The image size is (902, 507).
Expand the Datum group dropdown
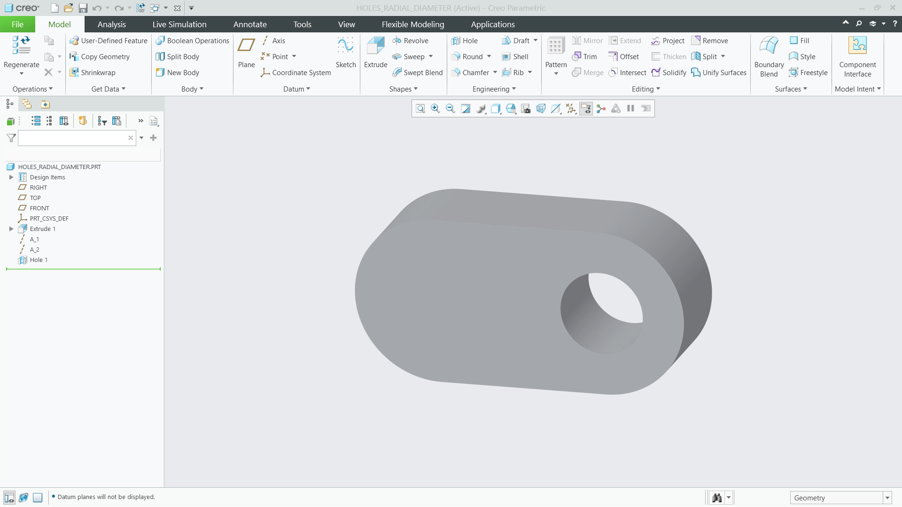click(x=297, y=89)
